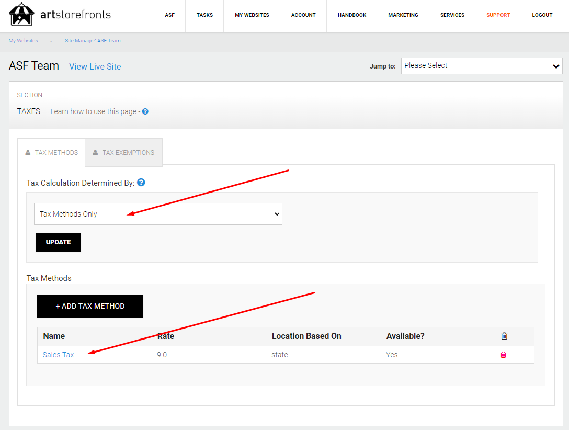This screenshot has width=569, height=430.
Task: Click the Add Tax Method button
Action: tap(90, 306)
